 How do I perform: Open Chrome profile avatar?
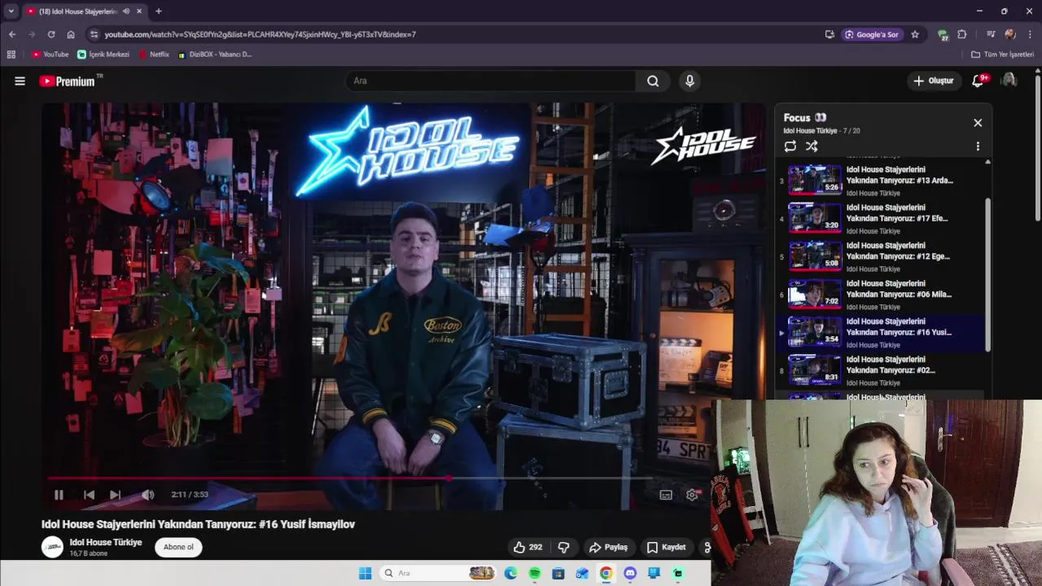click(1010, 34)
